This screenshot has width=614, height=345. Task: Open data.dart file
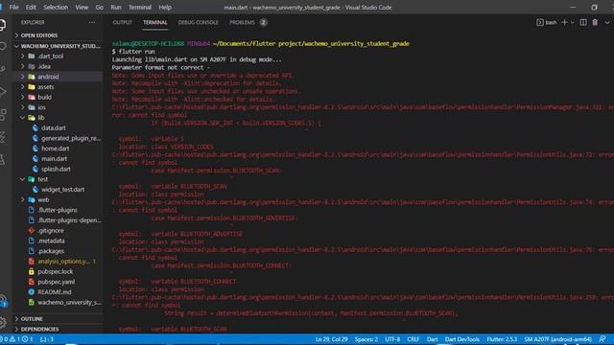(x=54, y=127)
